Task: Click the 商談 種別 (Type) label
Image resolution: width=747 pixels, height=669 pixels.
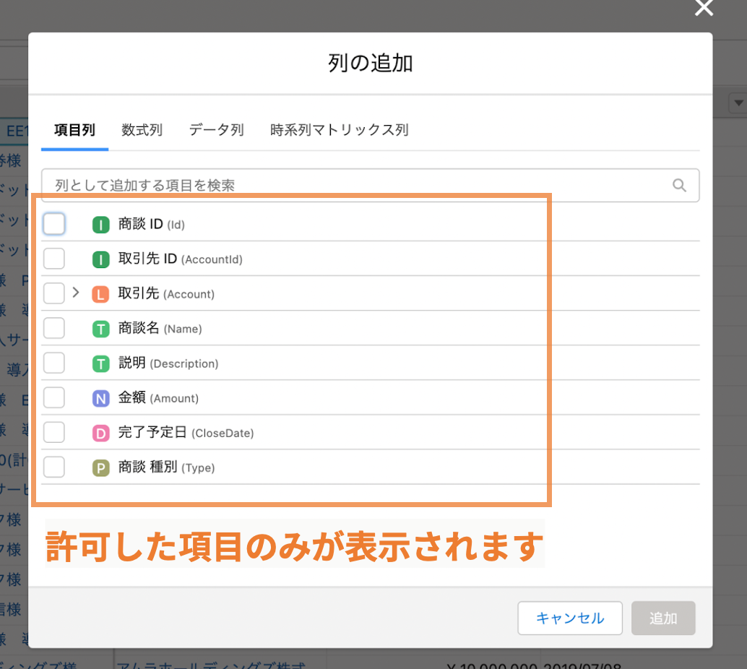Action: pos(166,467)
